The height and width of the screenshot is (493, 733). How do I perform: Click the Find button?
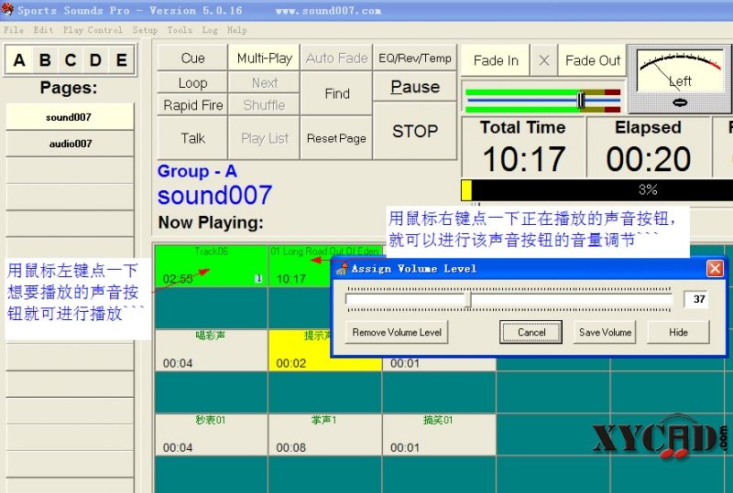336,93
